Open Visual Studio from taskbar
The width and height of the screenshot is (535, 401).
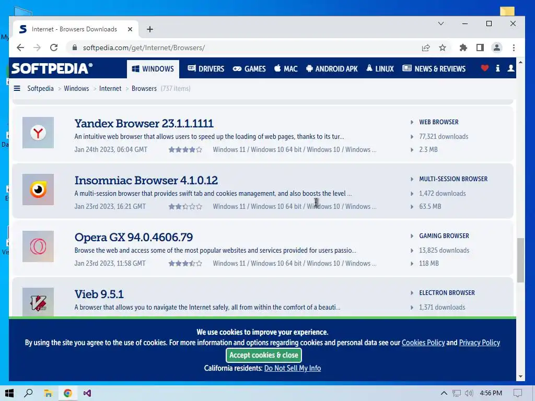tap(87, 393)
